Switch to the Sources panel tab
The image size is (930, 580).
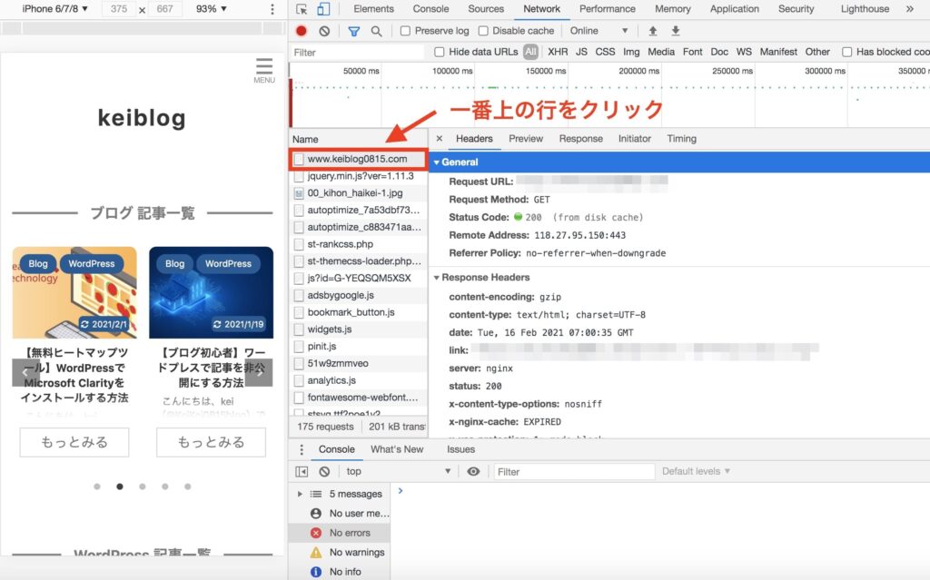[486, 9]
